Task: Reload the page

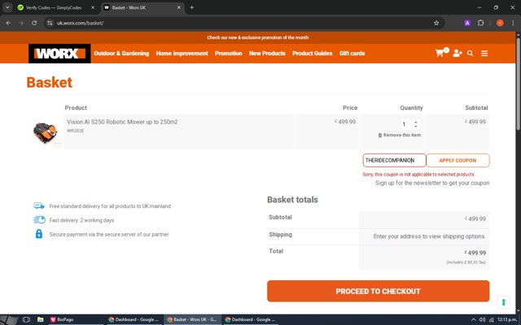Action: tap(34, 23)
